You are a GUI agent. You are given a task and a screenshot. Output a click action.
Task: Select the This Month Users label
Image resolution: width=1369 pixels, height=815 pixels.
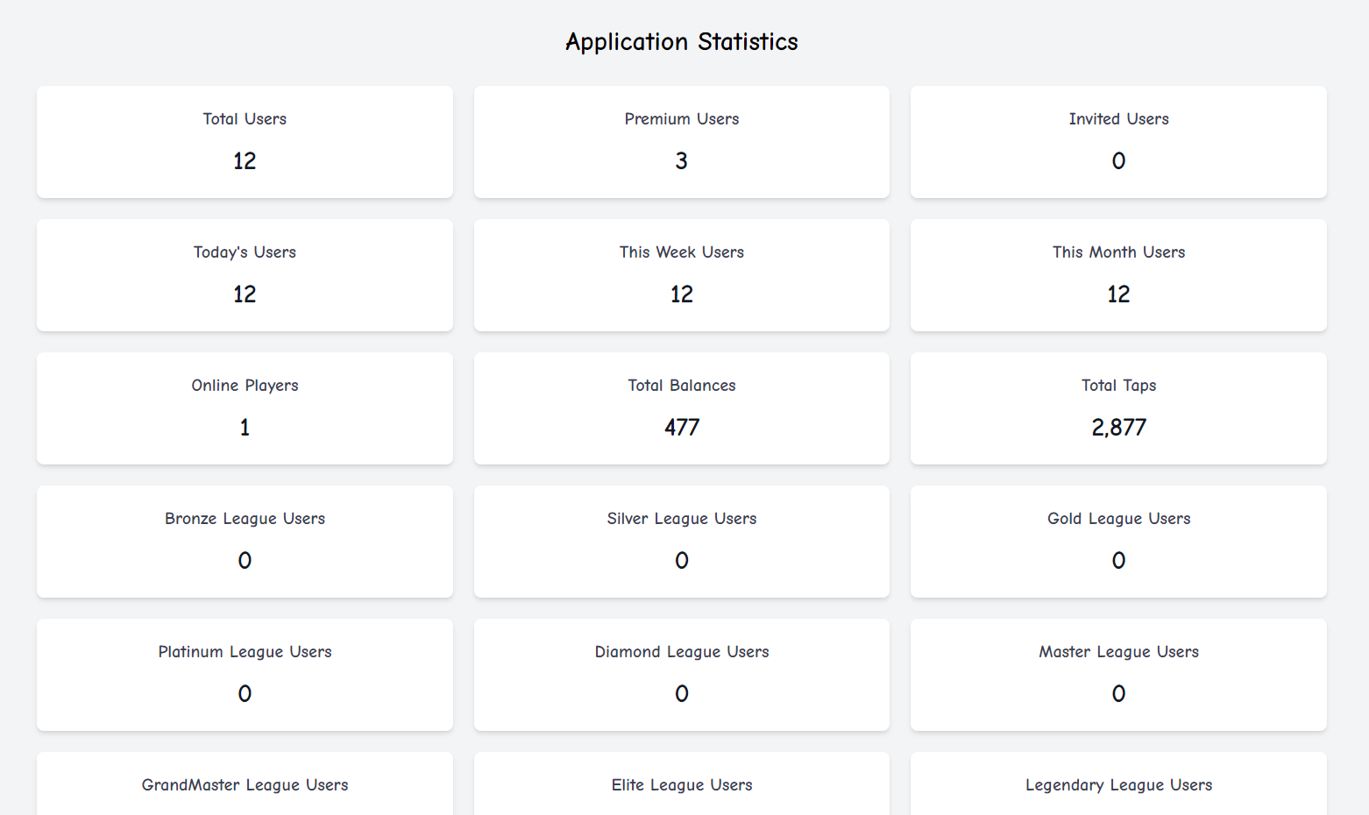click(x=1118, y=252)
